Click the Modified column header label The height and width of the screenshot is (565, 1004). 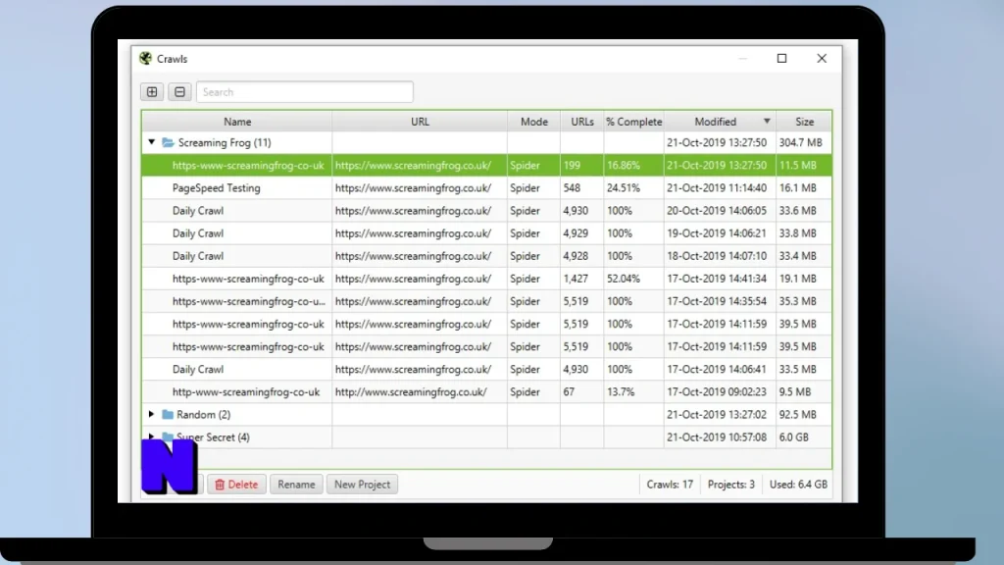715,121
